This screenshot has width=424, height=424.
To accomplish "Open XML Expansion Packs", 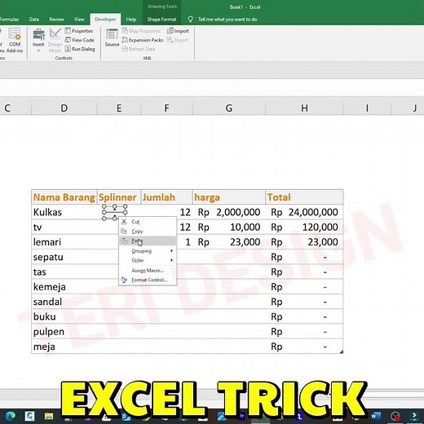I will [x=143, y=40].
